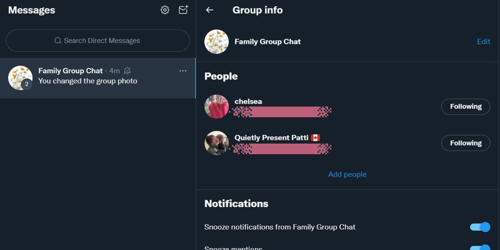Click chelsea's name in People list
The height and width of the screenshot is (250, 500).
click(248, 101)
